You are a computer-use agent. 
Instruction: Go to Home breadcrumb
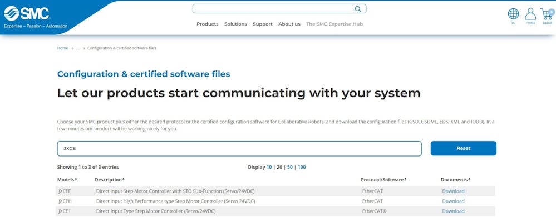(x=62, y=48)
